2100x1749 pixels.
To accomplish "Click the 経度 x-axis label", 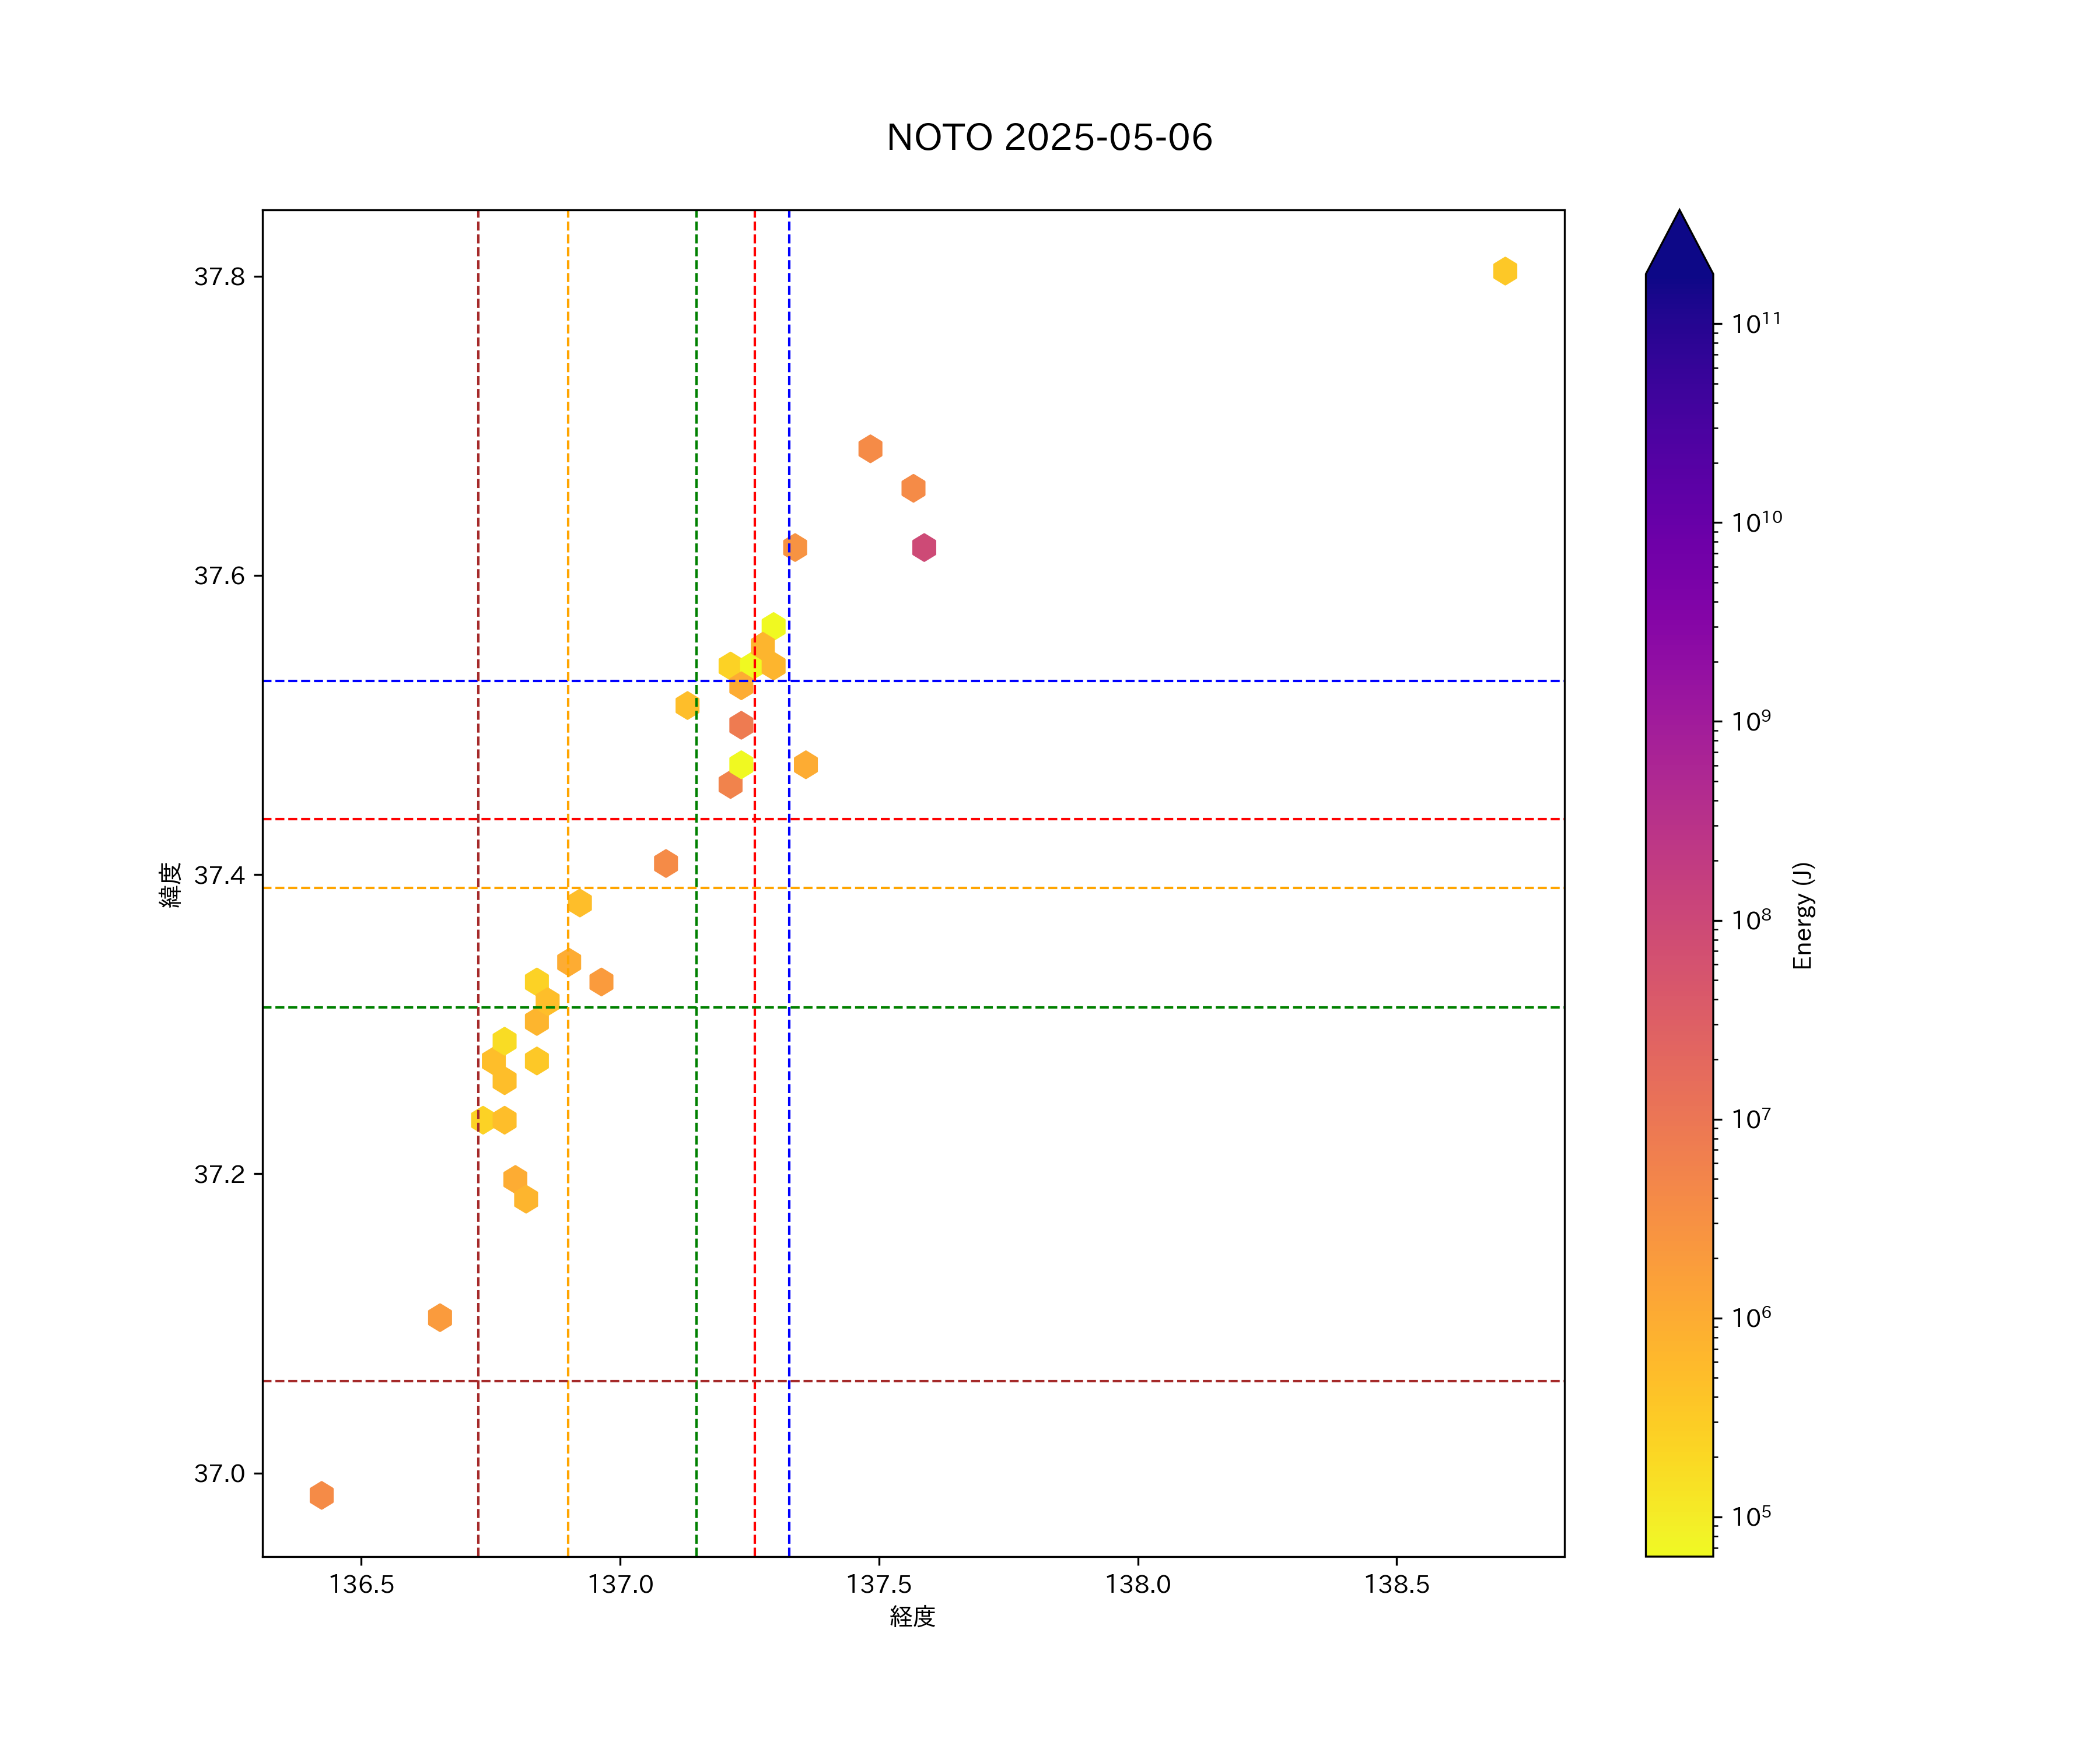I will (912, 1616).
